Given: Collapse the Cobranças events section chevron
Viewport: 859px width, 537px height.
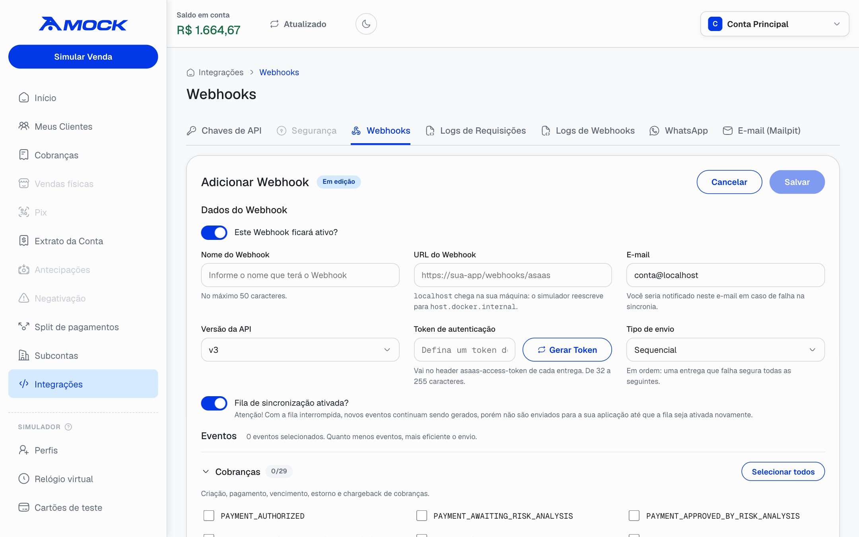Looking at the screenshot, I should pyautogui.click(x=206, y=471).
